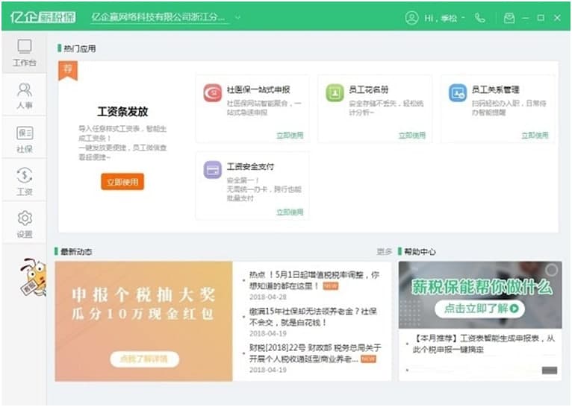
Task: Open the 工作台 workbench sidebar tab
Action: pos(24,52)
